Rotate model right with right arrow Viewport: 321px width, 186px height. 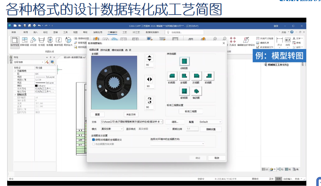click(x=151, y=79)
